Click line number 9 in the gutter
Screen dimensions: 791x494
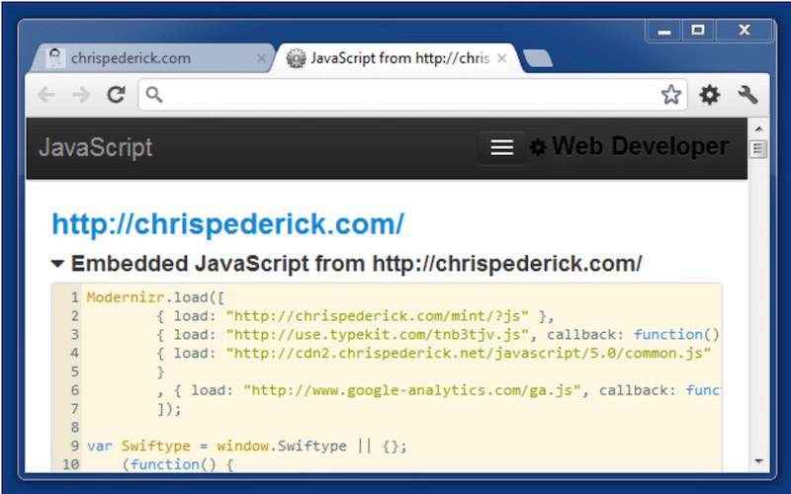(75, 447)
